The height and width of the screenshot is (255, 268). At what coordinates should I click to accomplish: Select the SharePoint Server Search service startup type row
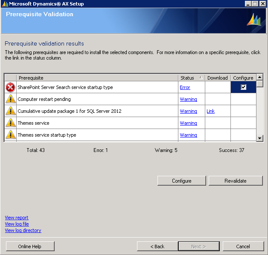(130, 87)
